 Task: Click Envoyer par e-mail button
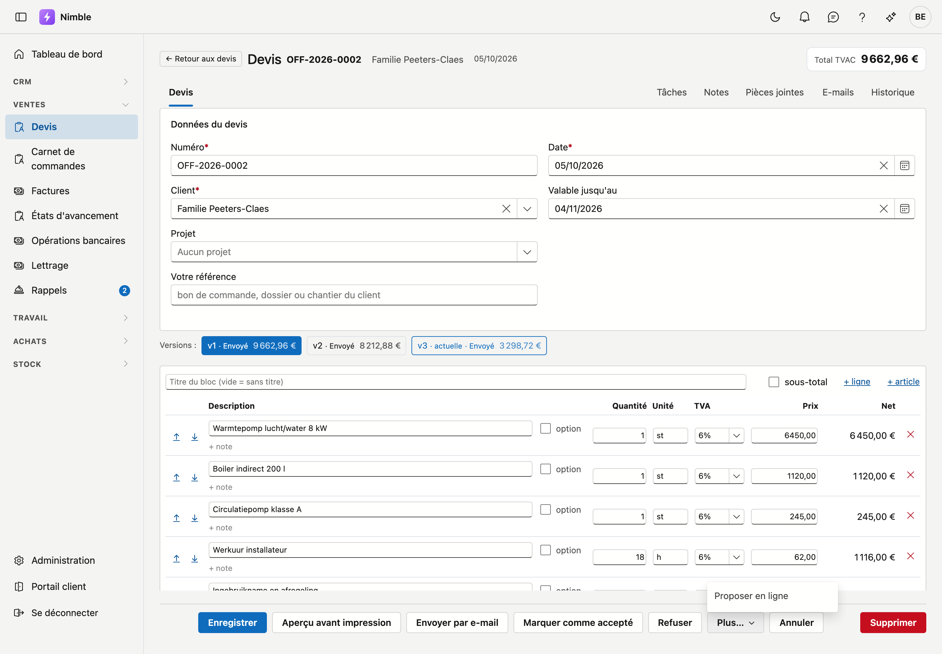click(x=457, y=623)
